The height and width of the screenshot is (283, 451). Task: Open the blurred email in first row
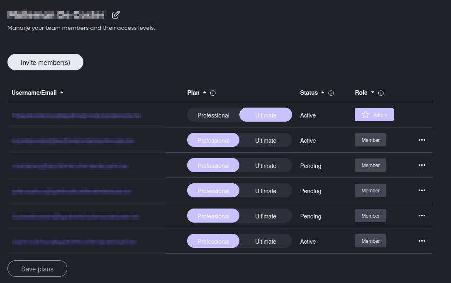click(77, 115)
